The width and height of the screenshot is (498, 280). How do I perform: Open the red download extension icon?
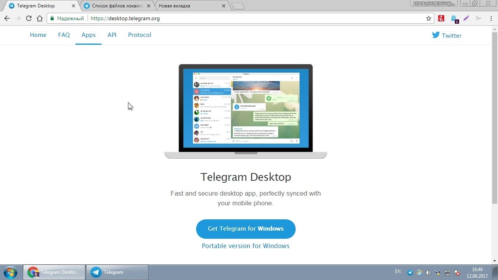click(441, 18)
